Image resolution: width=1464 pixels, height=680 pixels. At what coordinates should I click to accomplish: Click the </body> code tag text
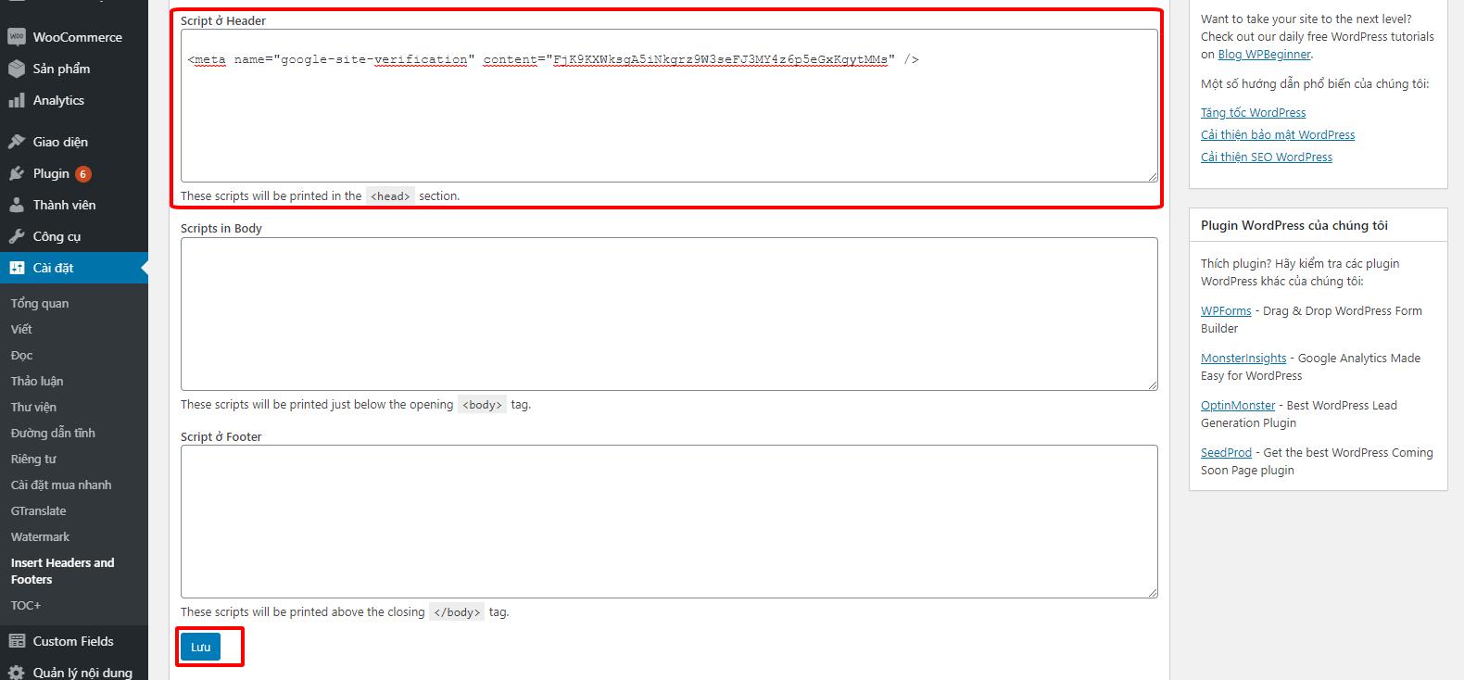457,612
